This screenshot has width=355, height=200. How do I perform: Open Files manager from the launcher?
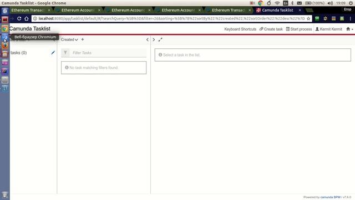(x=5, y=54)
